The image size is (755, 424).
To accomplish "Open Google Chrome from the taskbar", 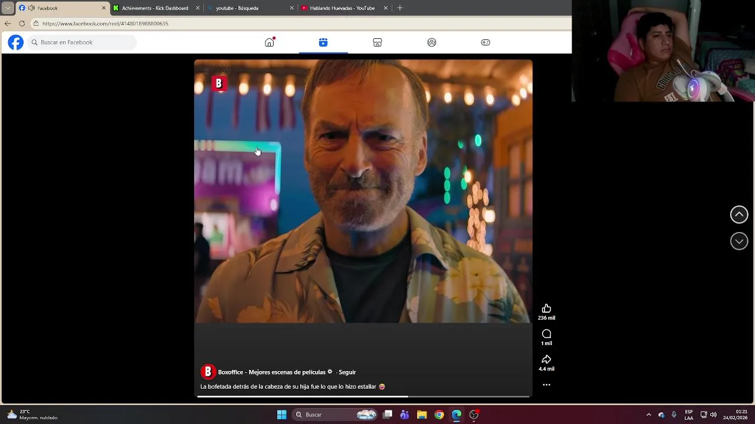I will (439, 415).
